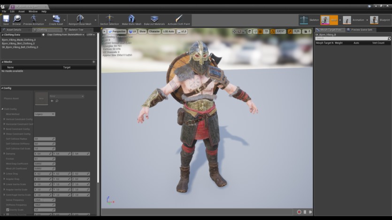Image resolution: width=392 pixels, height=220 pixels.
Task: Click the coordinate system globe icon
Action: point(249,31)
